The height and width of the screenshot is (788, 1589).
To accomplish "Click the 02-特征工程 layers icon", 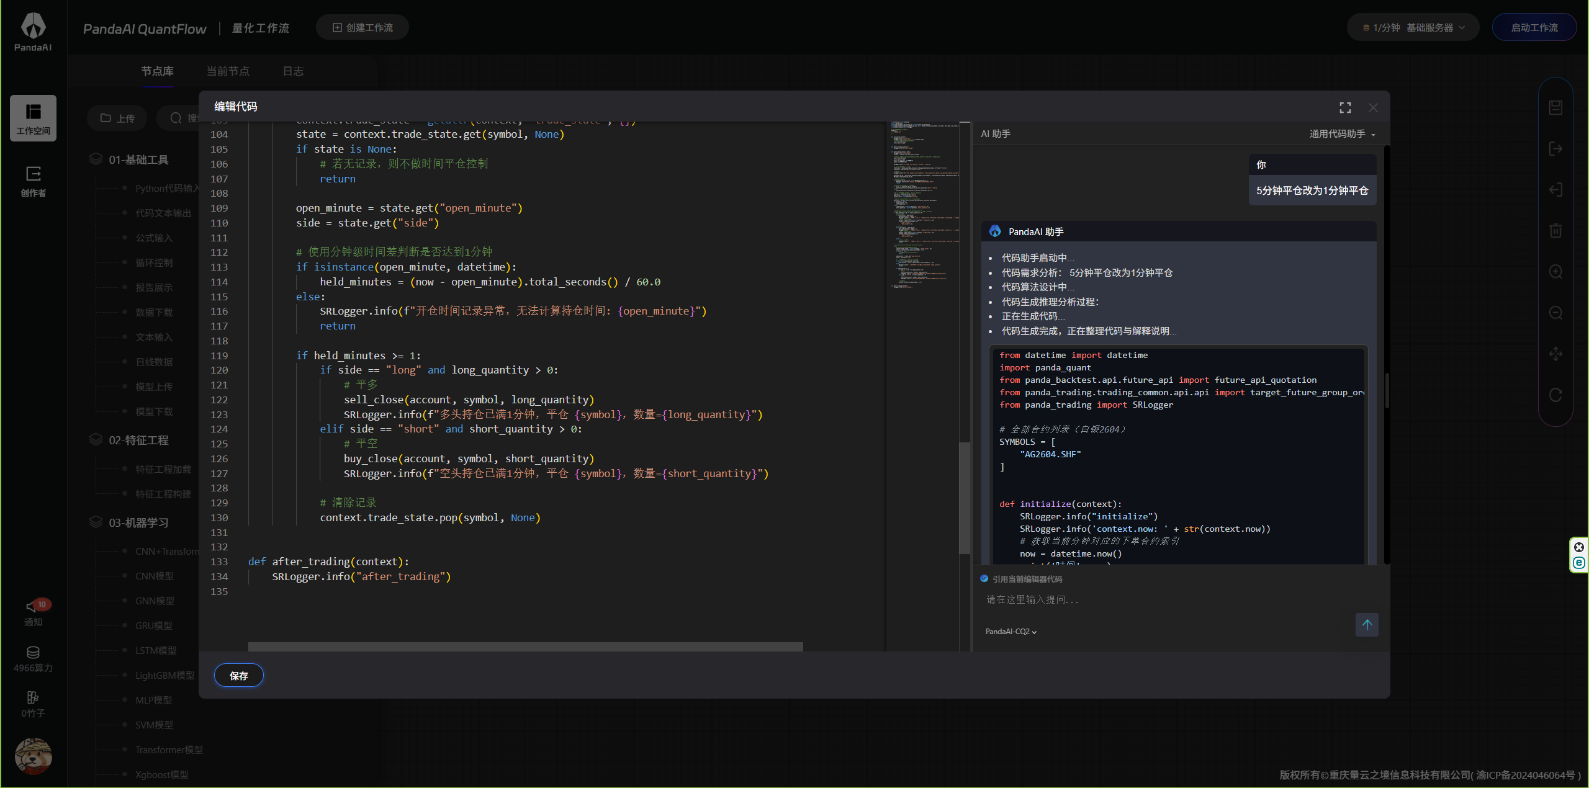I will (96, 440).
